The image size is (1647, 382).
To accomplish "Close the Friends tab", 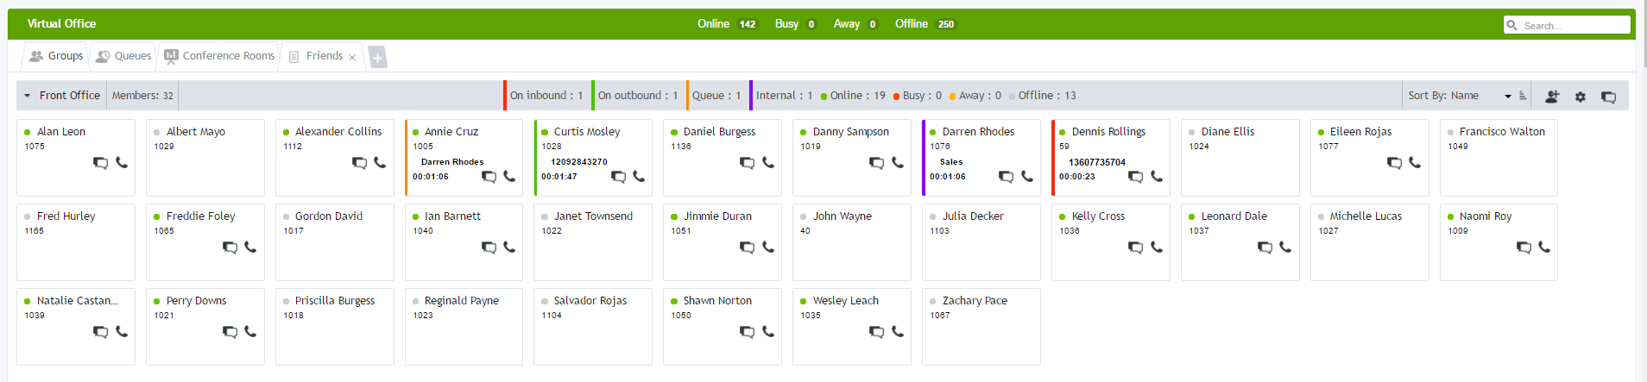I will click(x=352, y=58).
